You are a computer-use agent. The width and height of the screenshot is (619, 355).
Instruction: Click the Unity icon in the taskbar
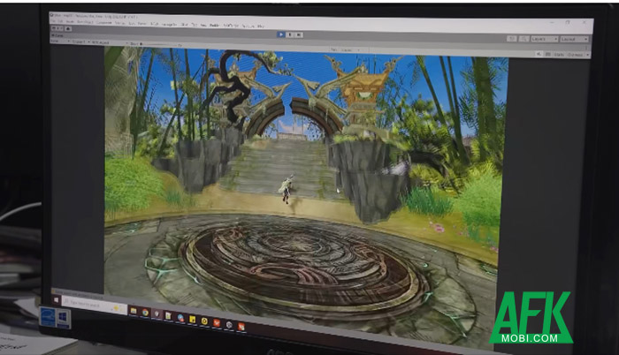click(157, 314)
